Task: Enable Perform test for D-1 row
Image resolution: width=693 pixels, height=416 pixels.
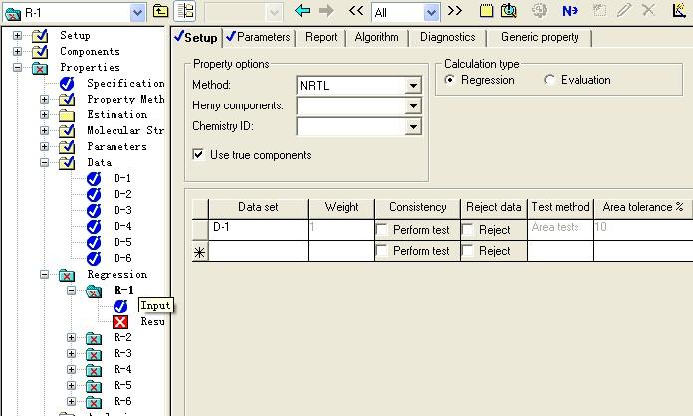Action: pos(382,230)
